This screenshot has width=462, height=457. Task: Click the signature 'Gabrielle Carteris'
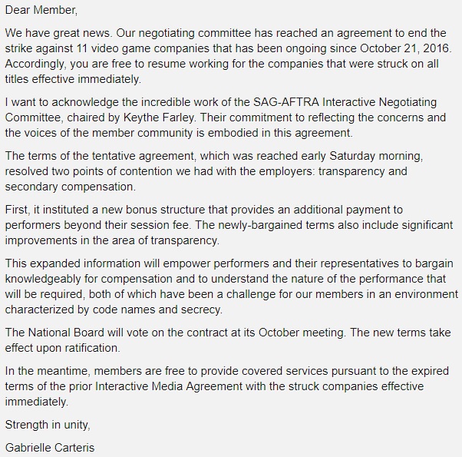point(51,448)
